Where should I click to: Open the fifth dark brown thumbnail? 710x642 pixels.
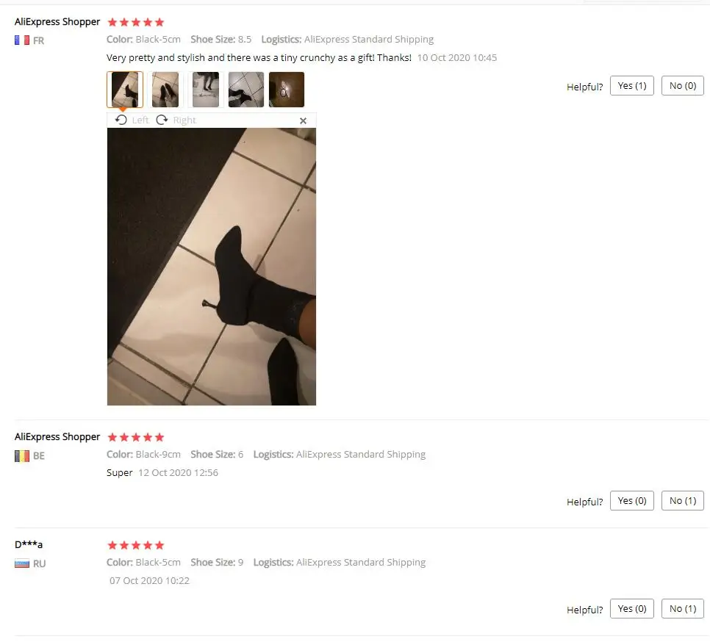point(287,90)
